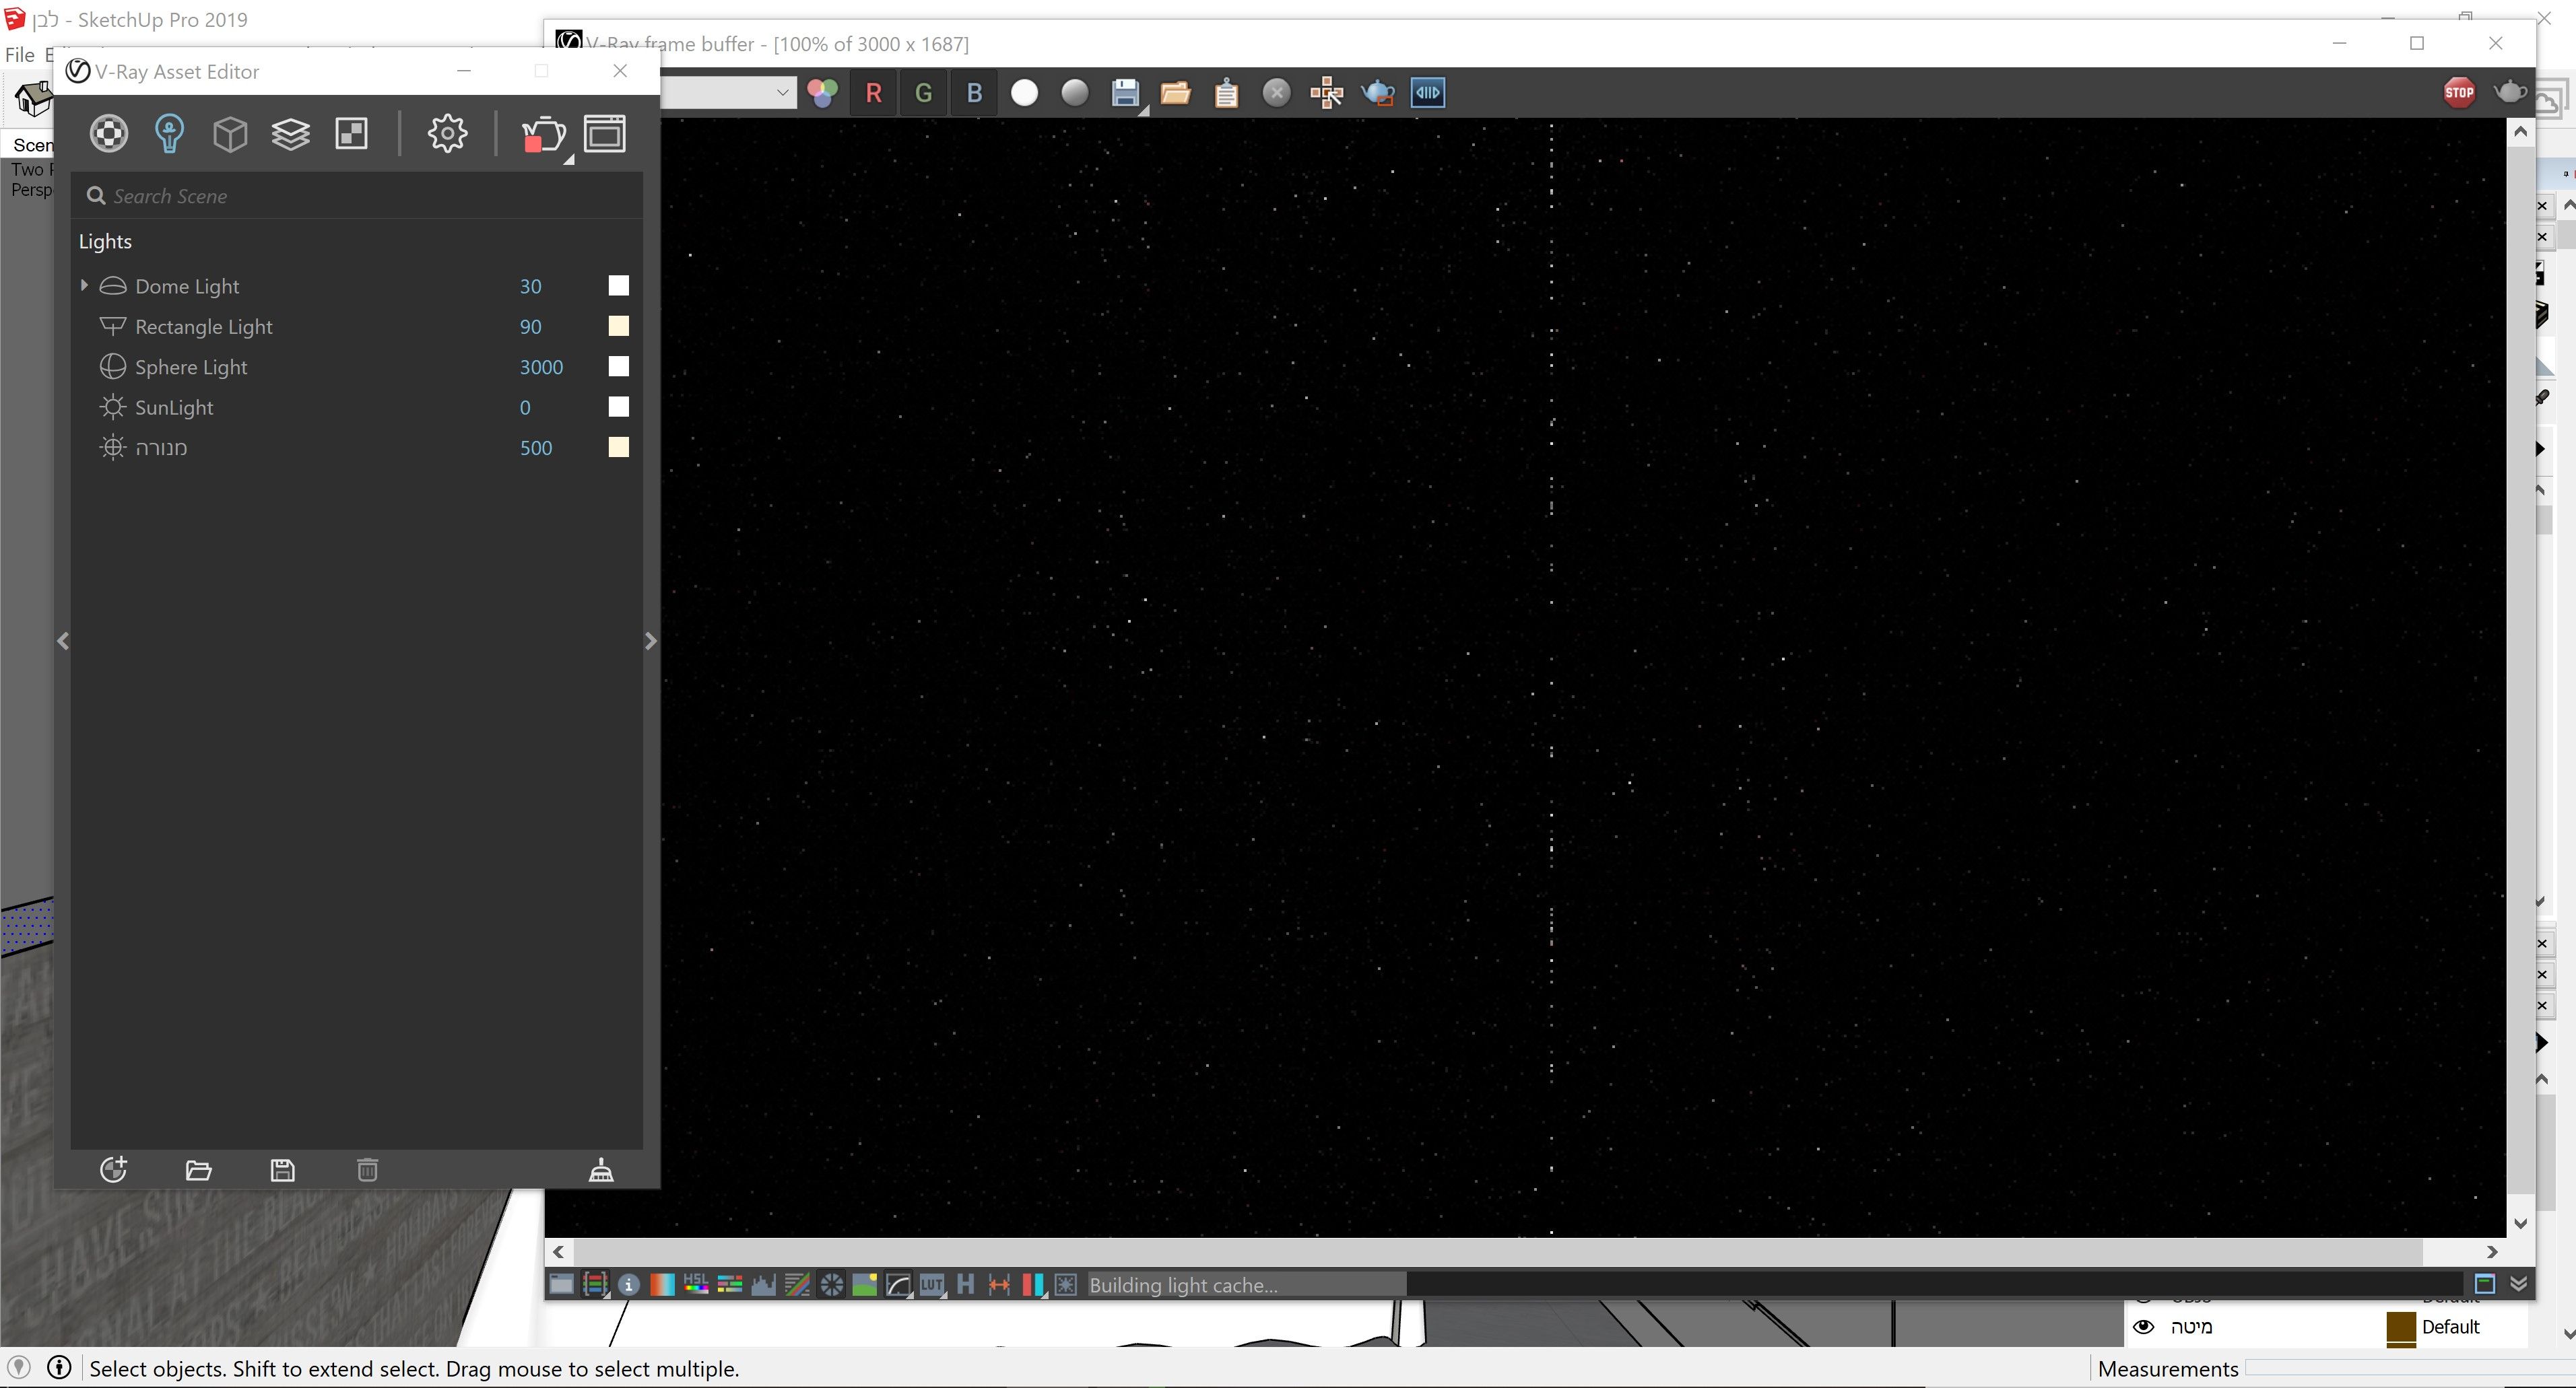Open the Materials tab in Asset Editor
Viewport: 2576px width, 1388px height.
(109, 133)
